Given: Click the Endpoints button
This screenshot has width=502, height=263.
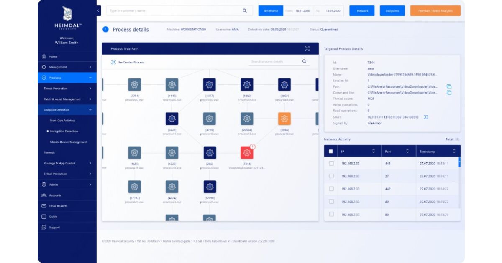Looking at the screenshot, I should 392,11.
